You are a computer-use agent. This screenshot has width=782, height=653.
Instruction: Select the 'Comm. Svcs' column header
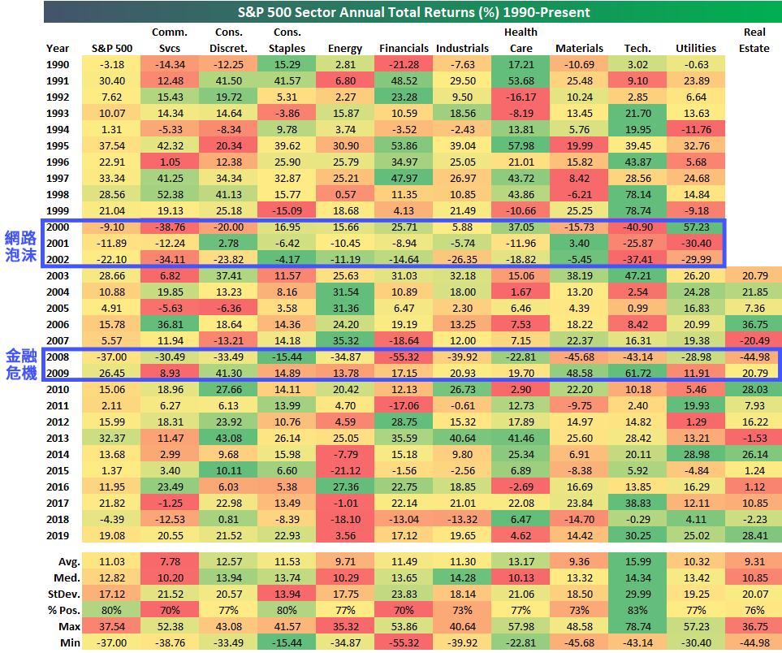pyautogui.click(x=170, y=41)
